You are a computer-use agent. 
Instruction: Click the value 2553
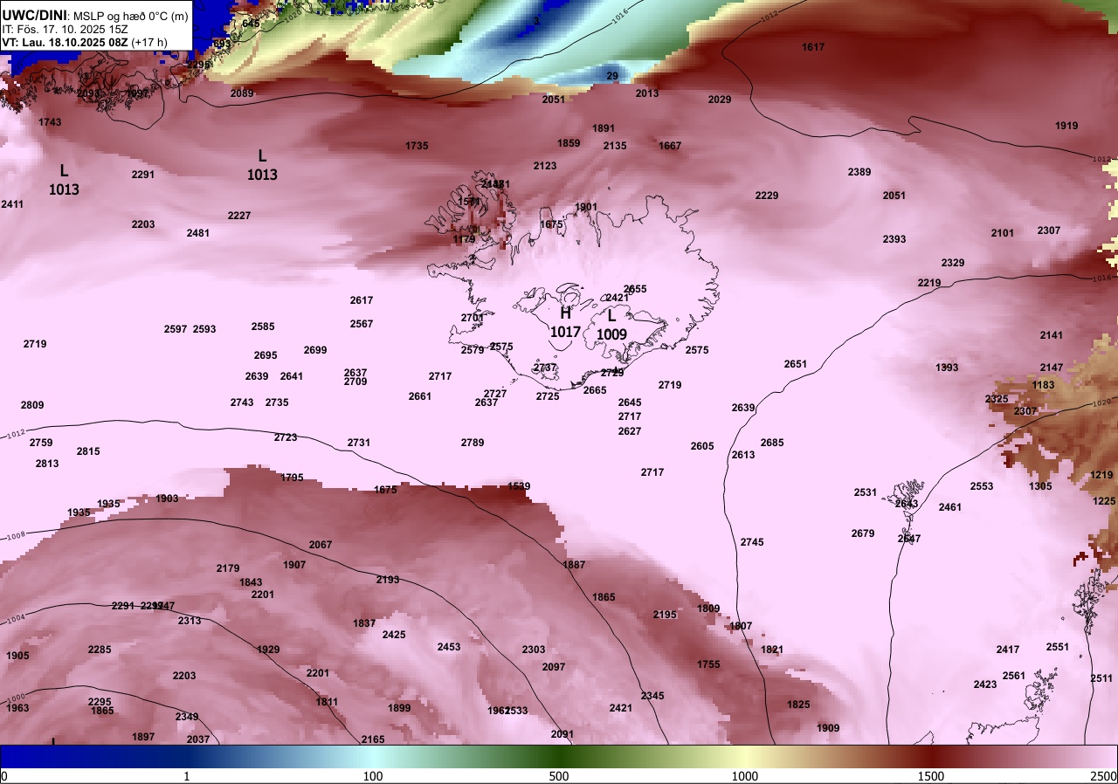[982, 486]
